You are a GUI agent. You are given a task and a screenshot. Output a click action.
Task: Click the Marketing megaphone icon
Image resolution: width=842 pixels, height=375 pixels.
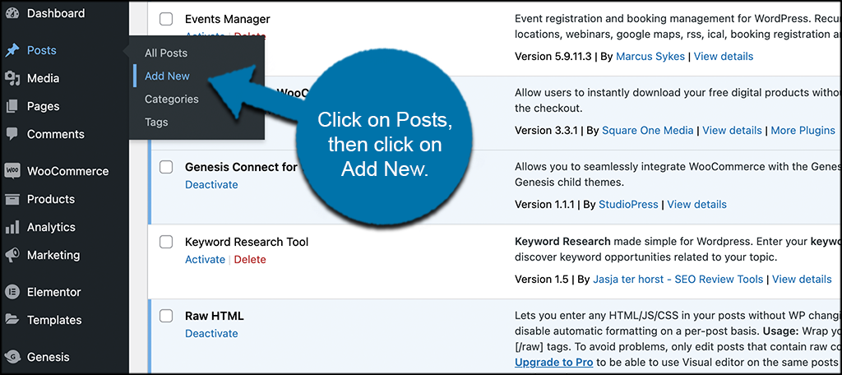(x=12, y=255)
